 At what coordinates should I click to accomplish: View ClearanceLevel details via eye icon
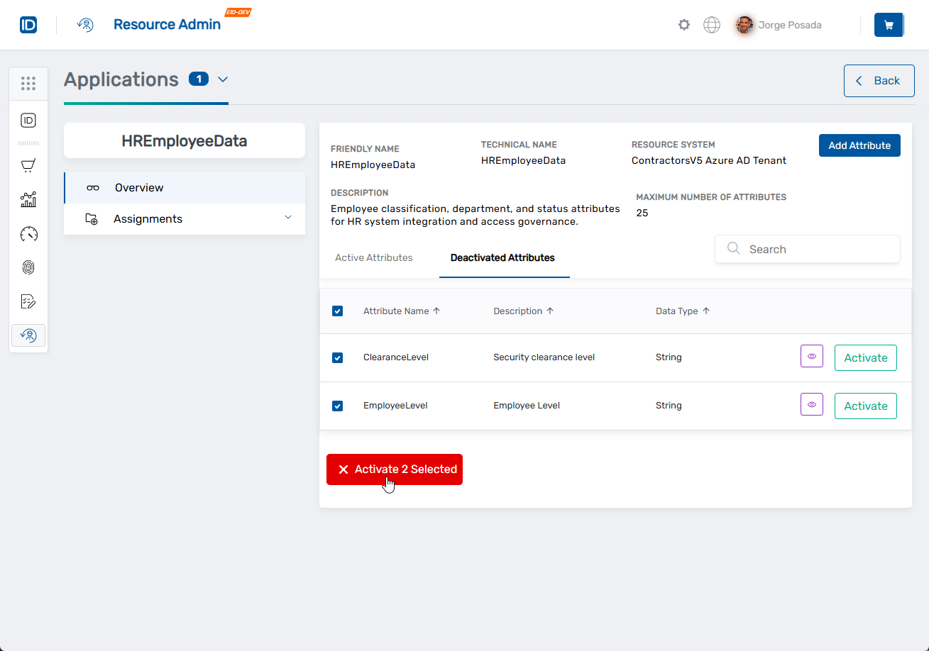click(x=811, y=357)
